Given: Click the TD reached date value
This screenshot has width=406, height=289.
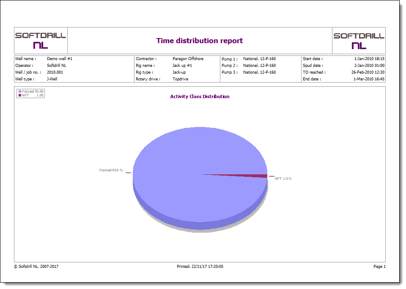Looking at the screenshot, I should tap(367, 72).
